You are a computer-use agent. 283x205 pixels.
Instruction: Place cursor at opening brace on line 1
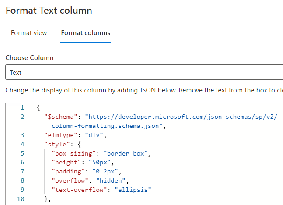click(38, 108)
